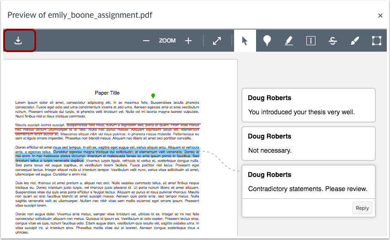Download the annotated PDF file
Image resolution: width=390 pixels, height=240 pixels.
18,41
